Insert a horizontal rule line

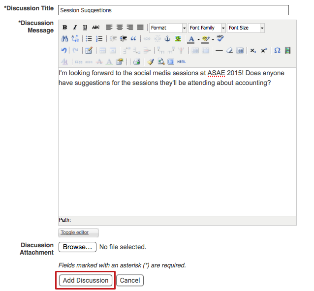pos(219,50)
